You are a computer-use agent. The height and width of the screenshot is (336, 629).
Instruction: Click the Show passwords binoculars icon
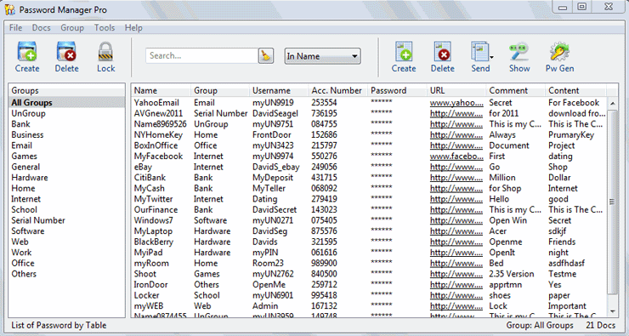519,52
